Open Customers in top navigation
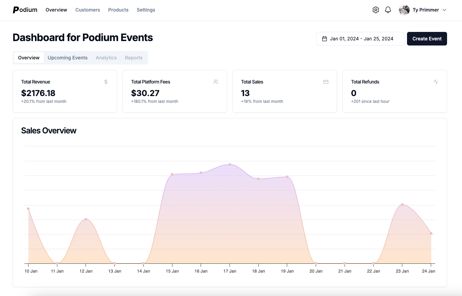The image size is (462, 296). 88,10
